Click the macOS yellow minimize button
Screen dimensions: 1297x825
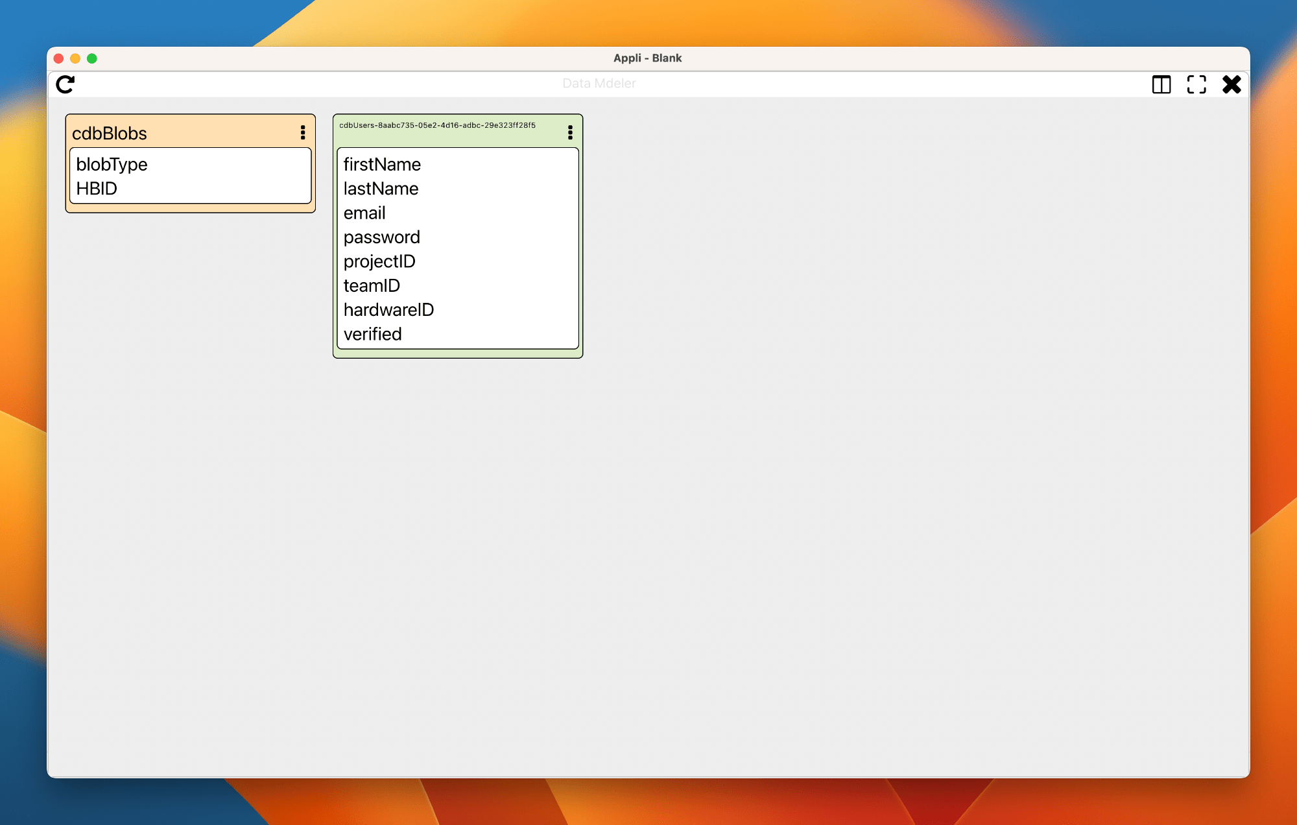75,58
